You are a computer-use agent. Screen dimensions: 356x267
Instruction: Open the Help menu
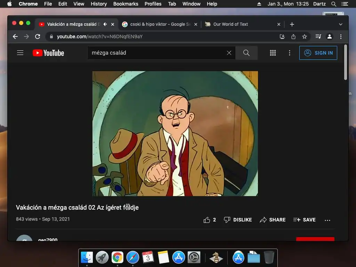pyautogui.click(x=212, y=4)
